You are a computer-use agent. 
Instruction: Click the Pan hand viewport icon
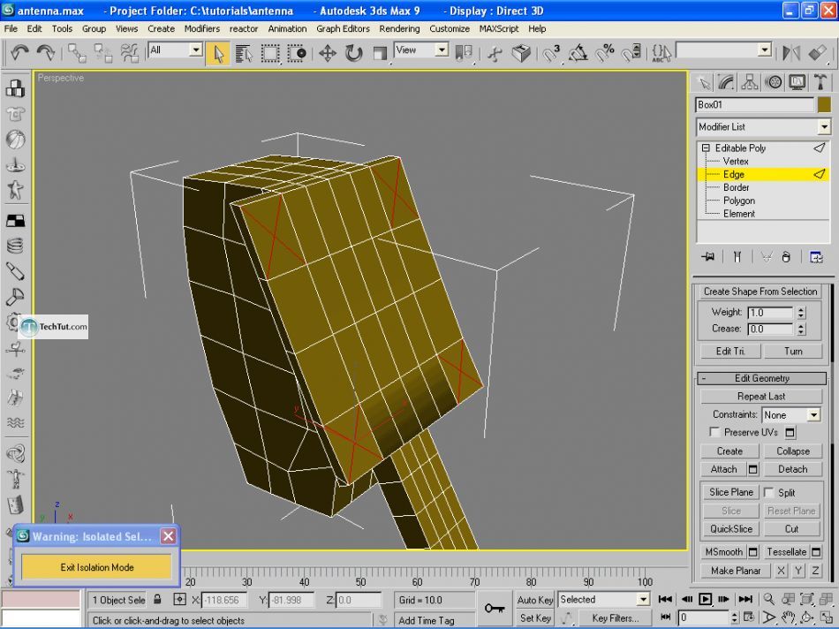tap(788, 618)
